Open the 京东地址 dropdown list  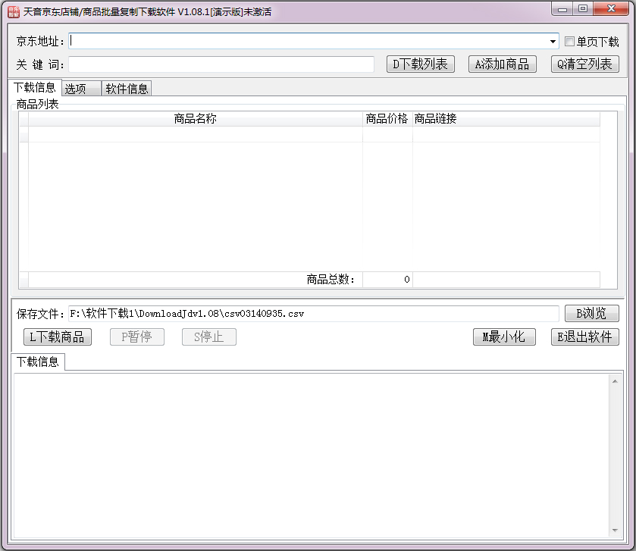554,42
